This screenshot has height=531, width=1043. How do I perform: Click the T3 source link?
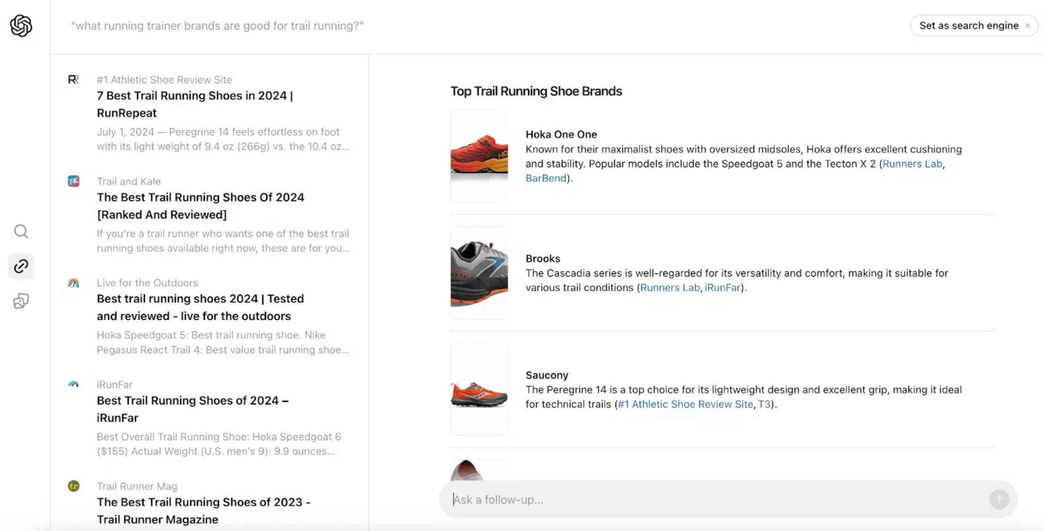point(764,404)
